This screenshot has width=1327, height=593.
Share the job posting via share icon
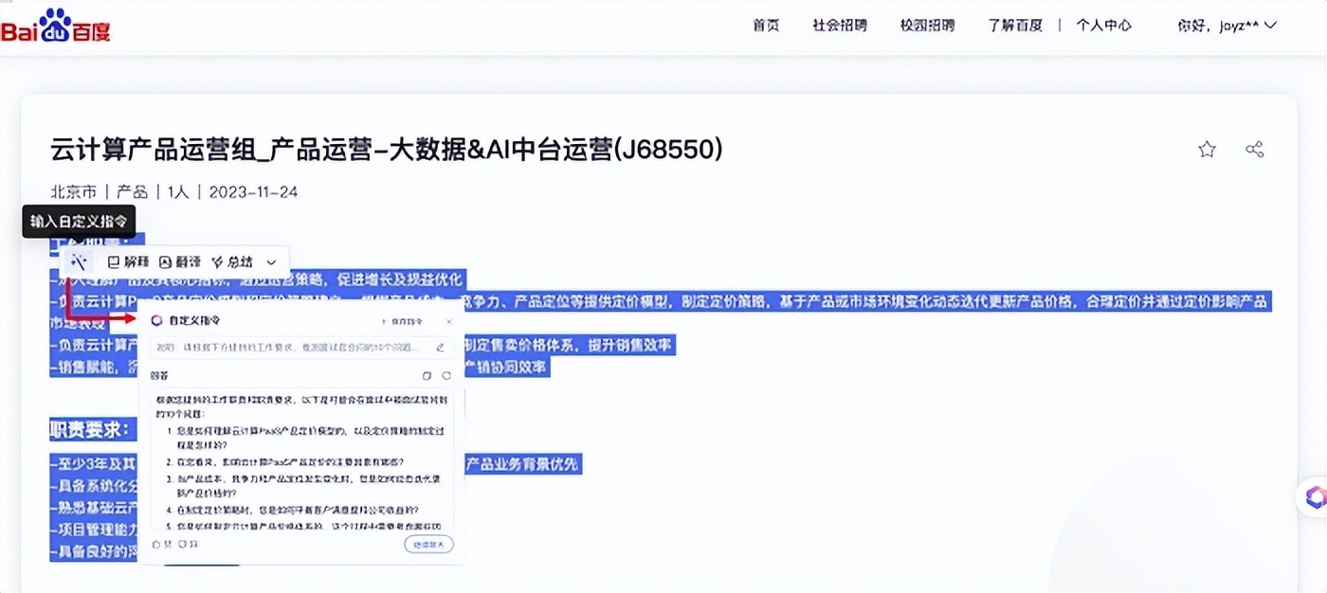pos(1255,150)
